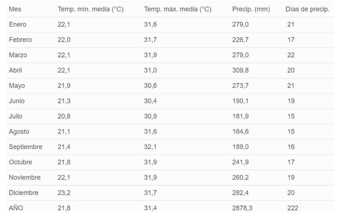Select the Temp. mín. media (°C) header

pyautogui.click(x=91, y=9)
